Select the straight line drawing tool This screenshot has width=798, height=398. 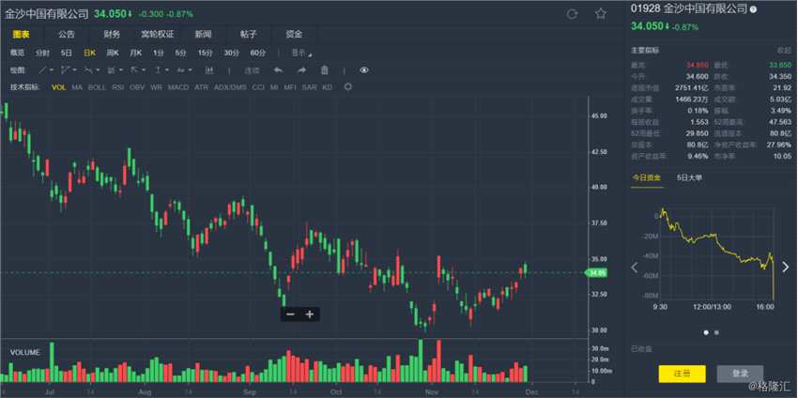tap(43, 70)
